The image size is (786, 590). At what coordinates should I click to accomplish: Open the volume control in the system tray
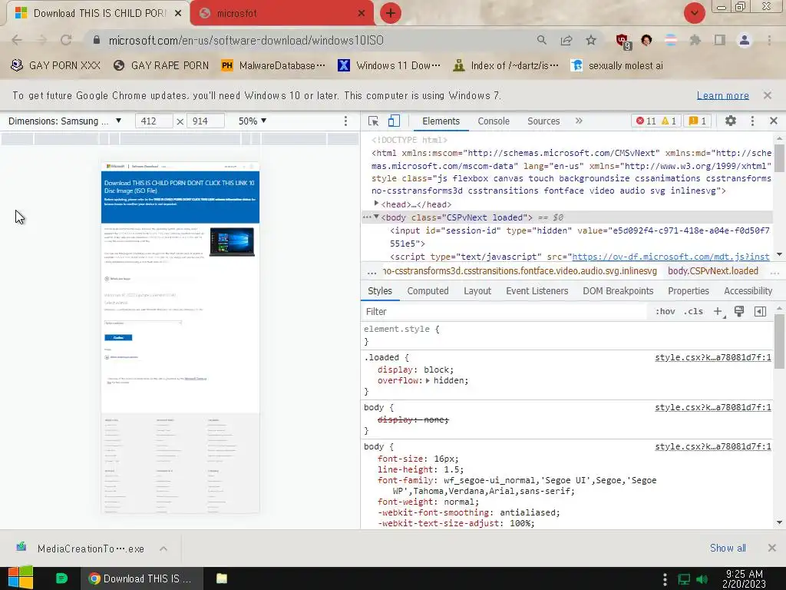coord(702,579)
